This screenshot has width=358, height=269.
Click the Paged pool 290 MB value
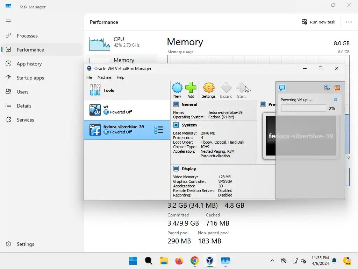click(179, 241)
